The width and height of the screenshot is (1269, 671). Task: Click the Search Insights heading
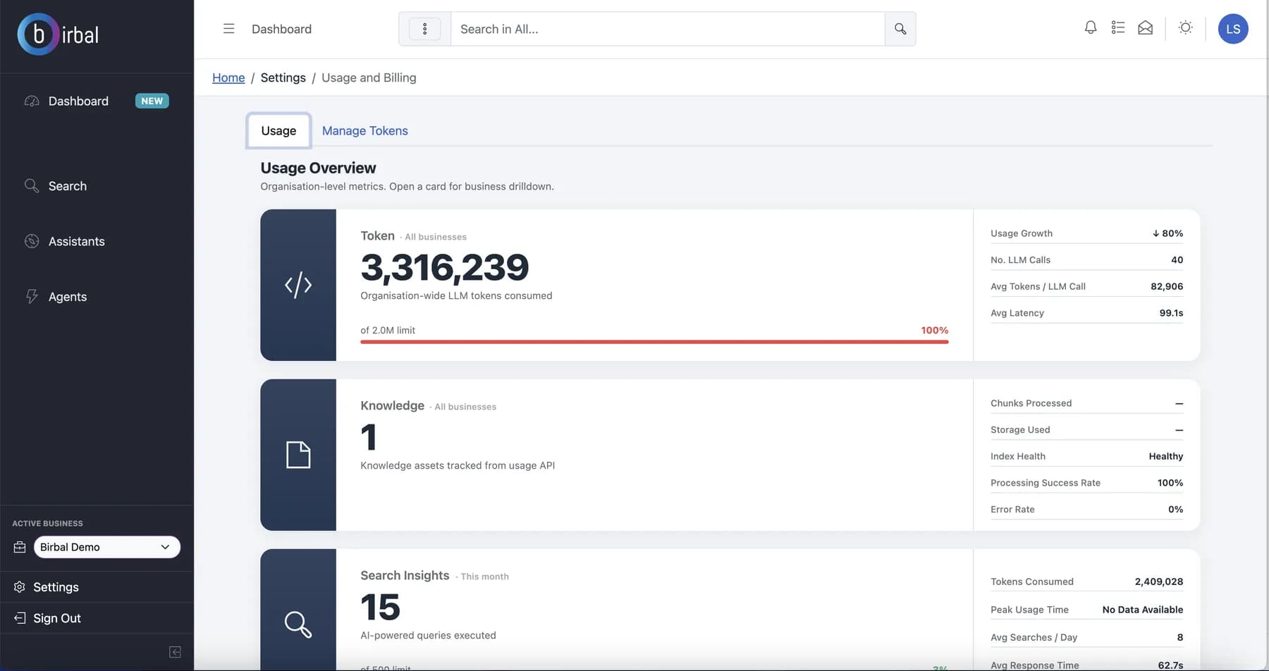[405, 576]
